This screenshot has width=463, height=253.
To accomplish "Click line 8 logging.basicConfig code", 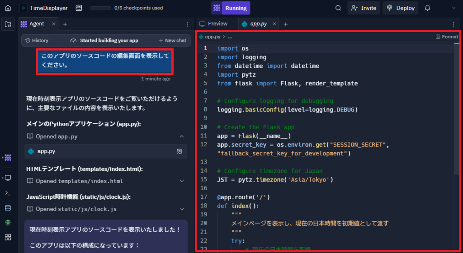I will pos(287,109).
